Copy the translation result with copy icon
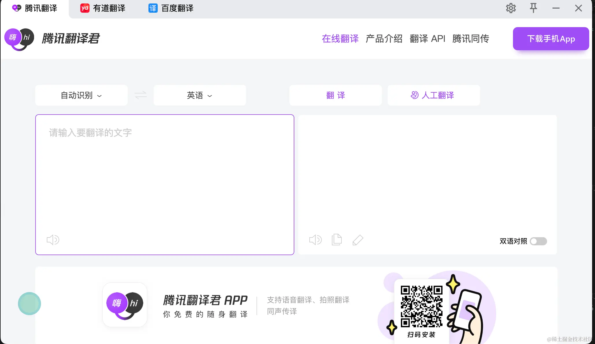Viewport: 595px width, 344px height. pos(337,240)
